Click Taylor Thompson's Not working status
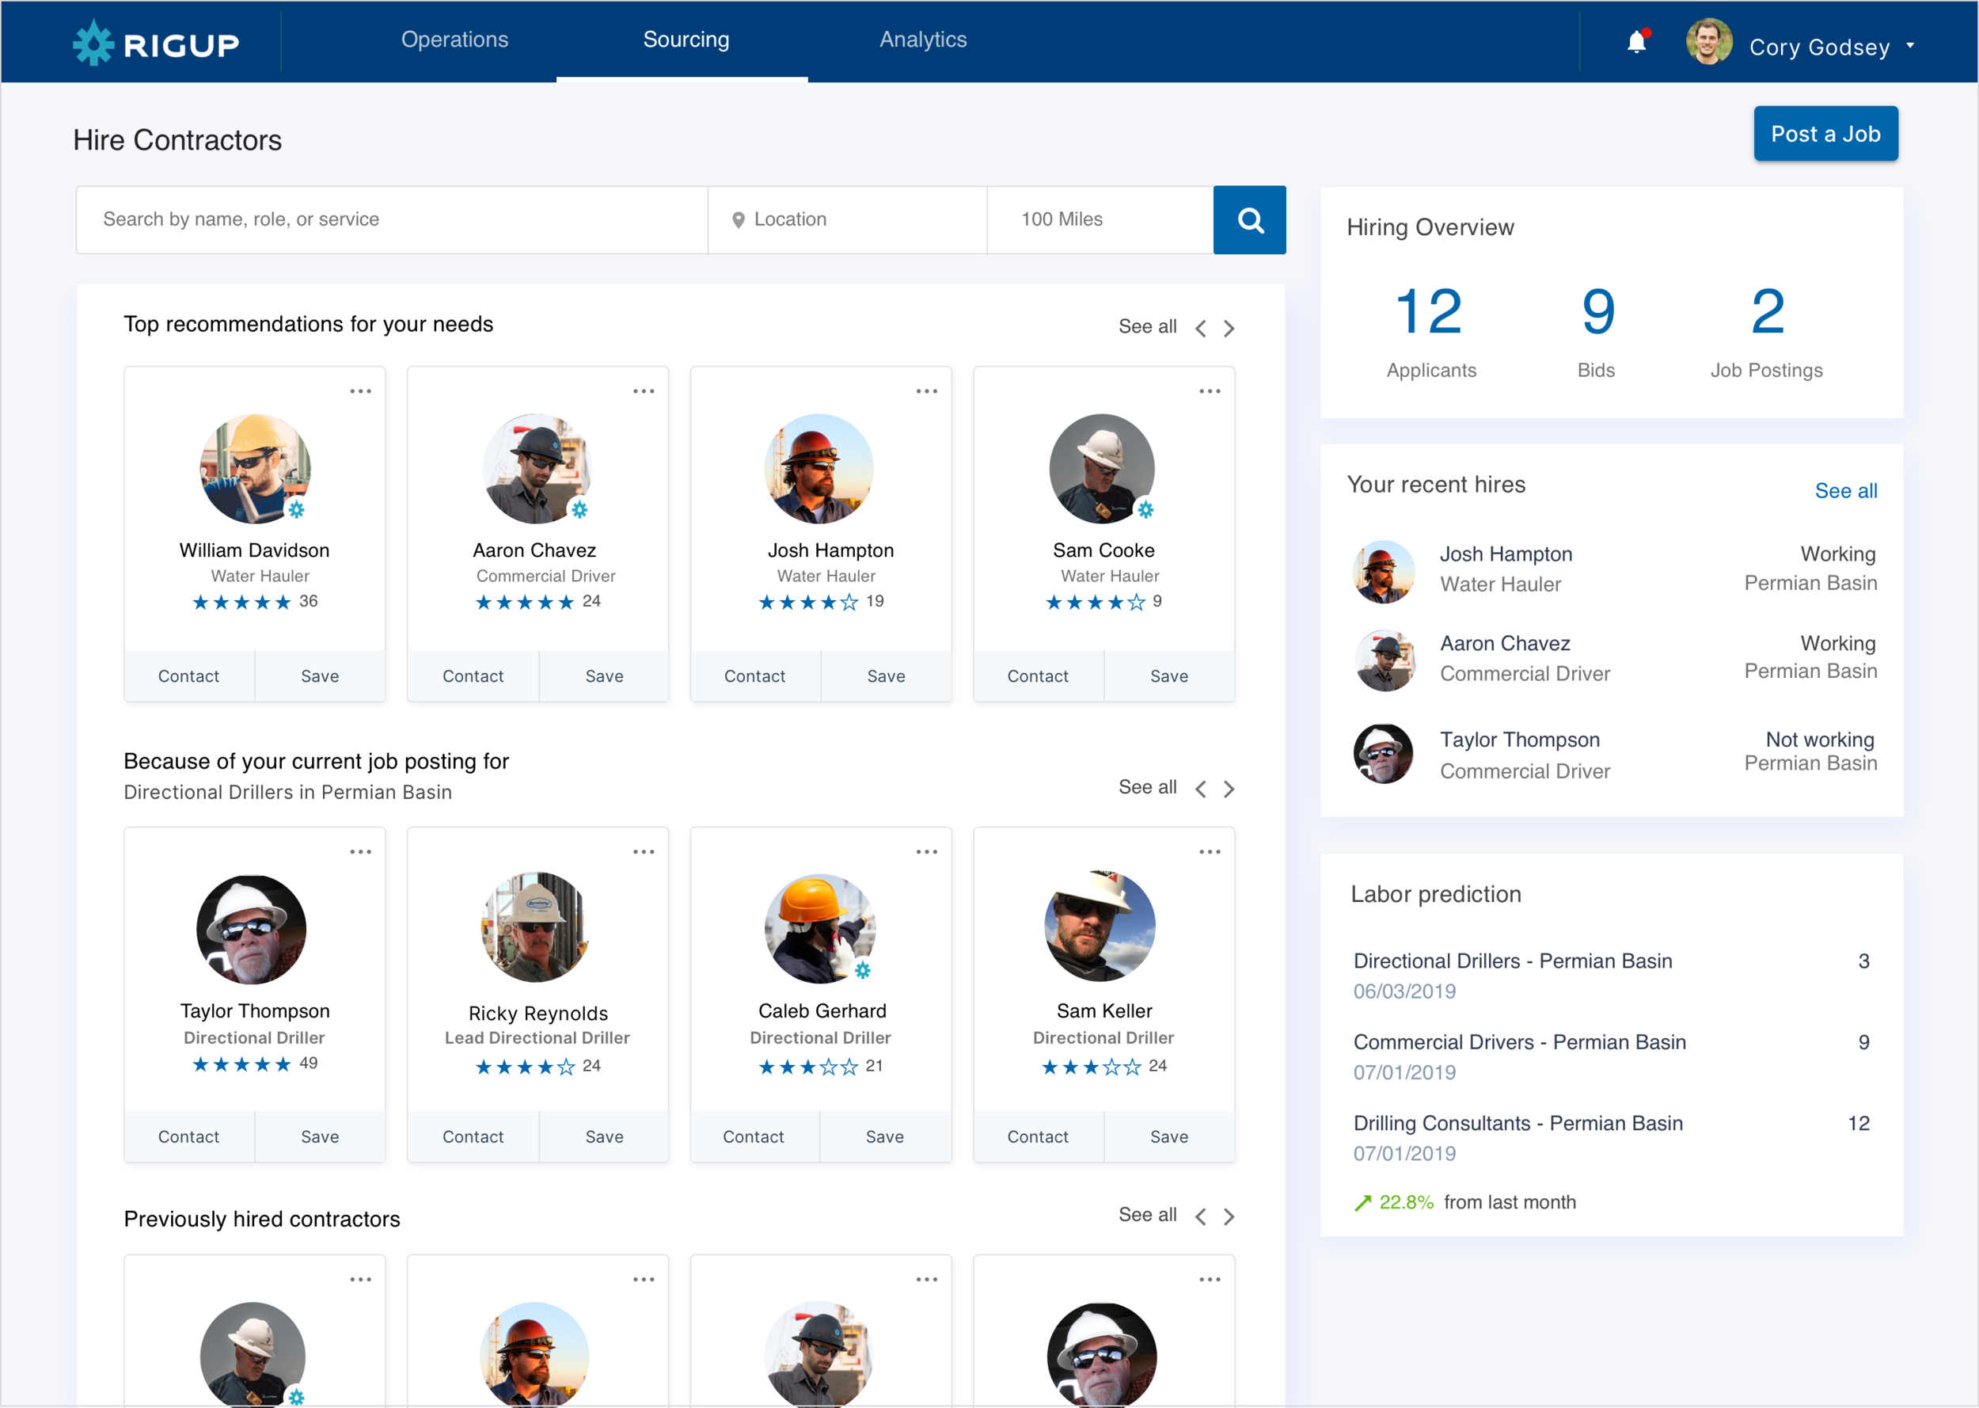The height and width of the screenshot is (1408, 1979). (1820, 740)
